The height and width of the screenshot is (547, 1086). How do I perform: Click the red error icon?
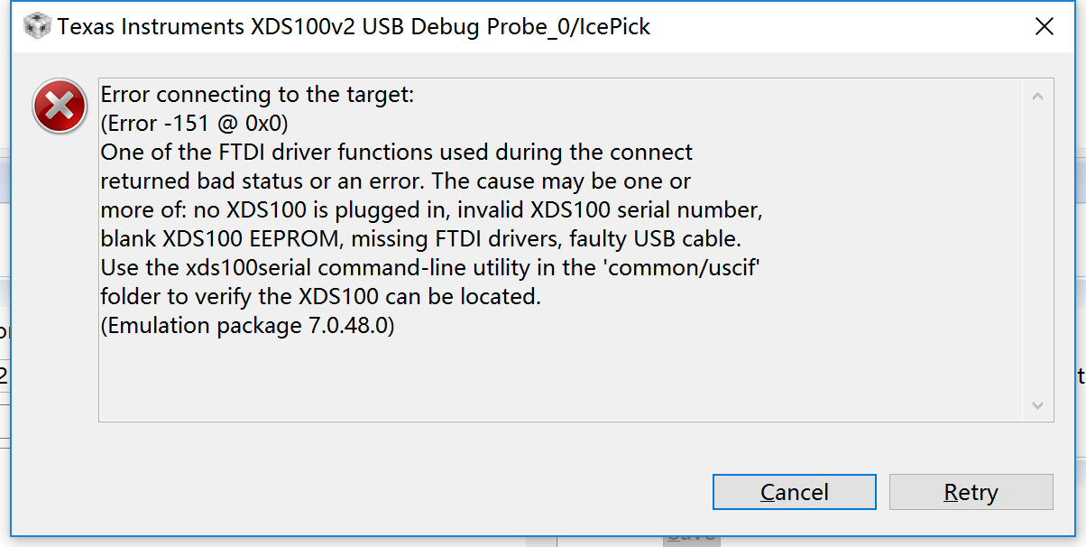(x=60, y=107)
